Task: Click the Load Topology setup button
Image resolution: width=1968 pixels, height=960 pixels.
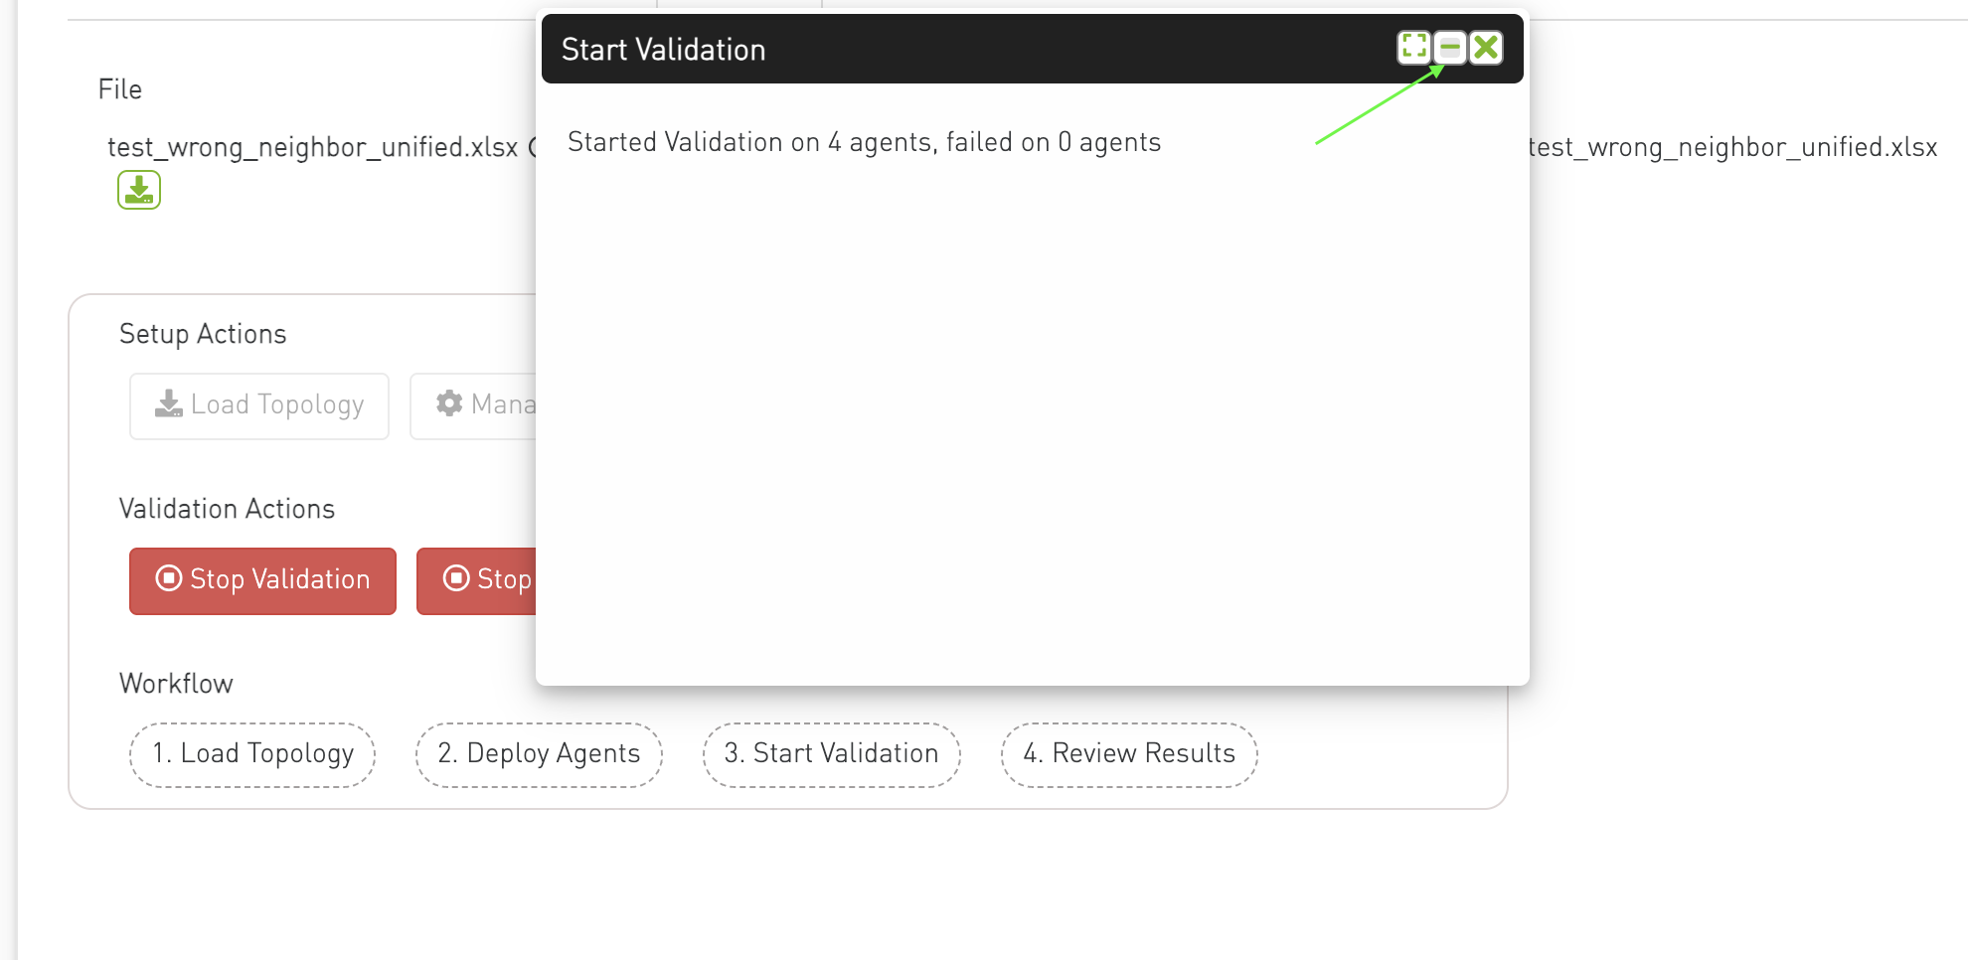Action: tap(259, 405)
